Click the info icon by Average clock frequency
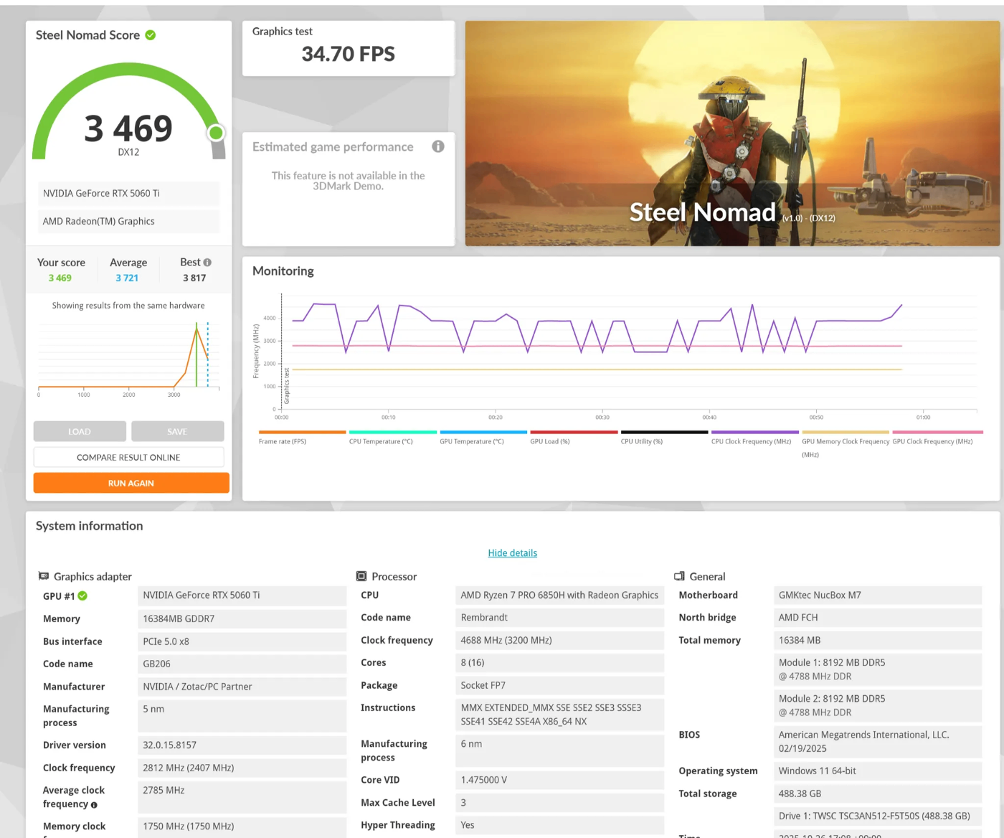Screen dimensions: 1004x838 click(94, 805)
